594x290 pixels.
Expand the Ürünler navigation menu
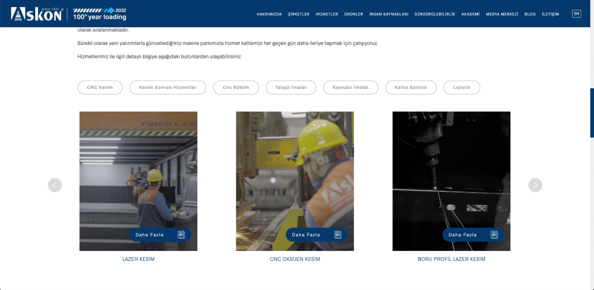(x=353, y=14)
